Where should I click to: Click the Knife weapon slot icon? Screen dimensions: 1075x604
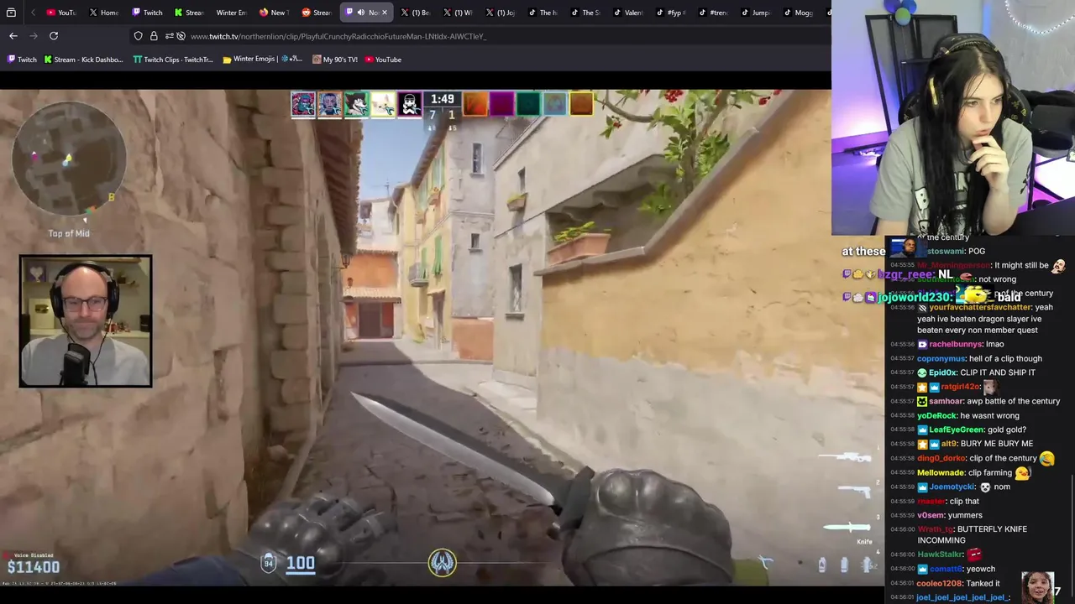point(847,528)
